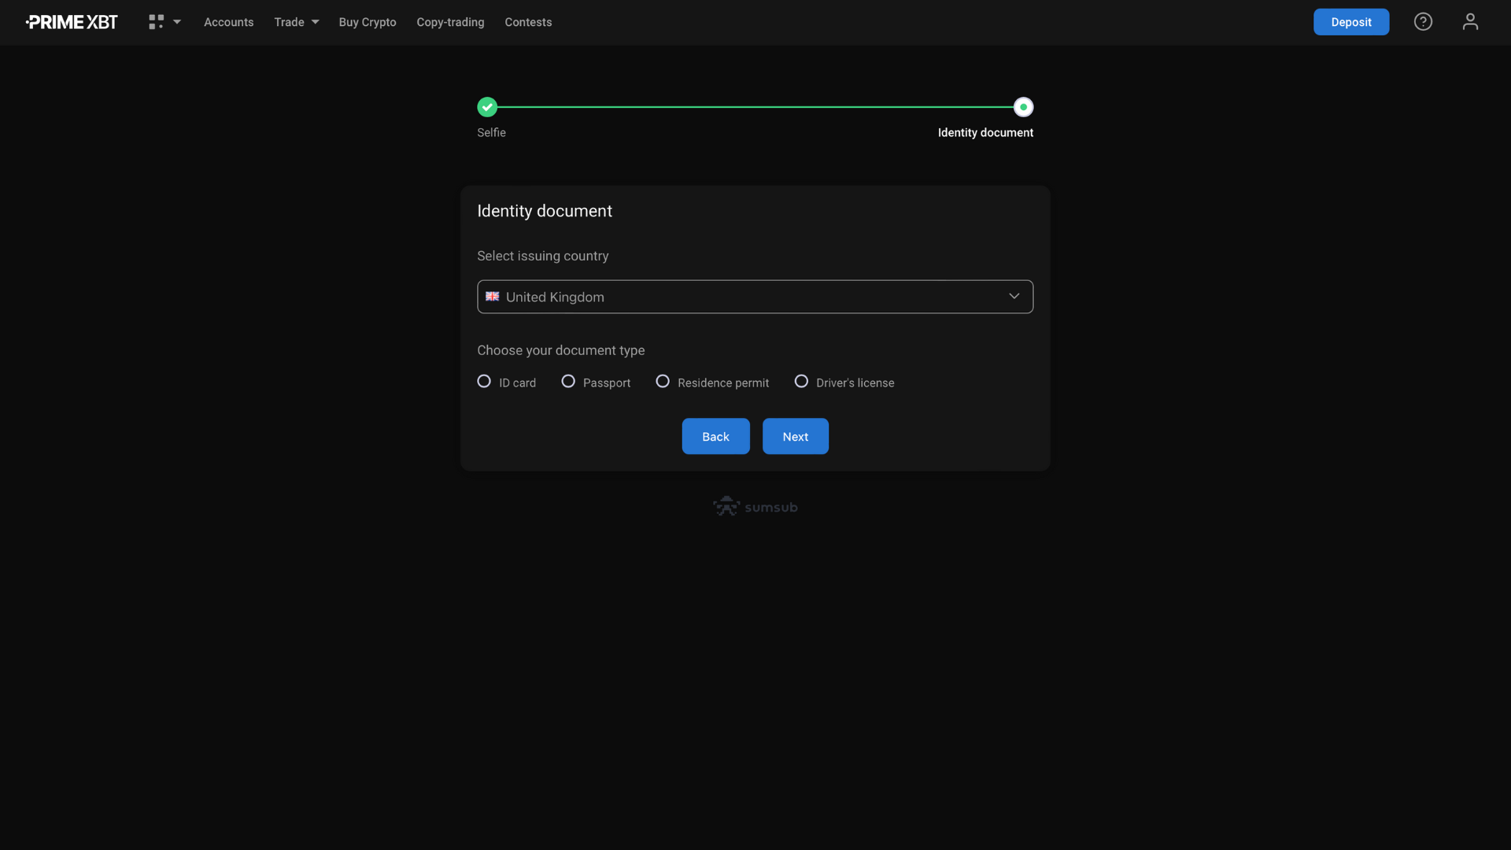Click the green checkmark selfie step icon
The height and width of the screenshot is (850, 1511).
click(486, 107)
